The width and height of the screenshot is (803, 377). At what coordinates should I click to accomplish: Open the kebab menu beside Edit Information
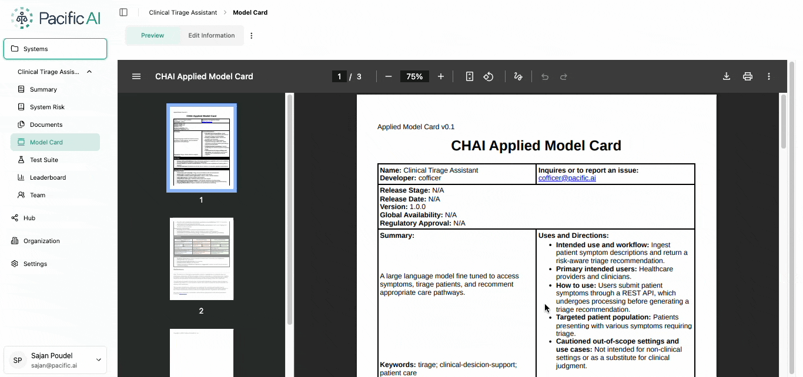click(x=252, y=35)
